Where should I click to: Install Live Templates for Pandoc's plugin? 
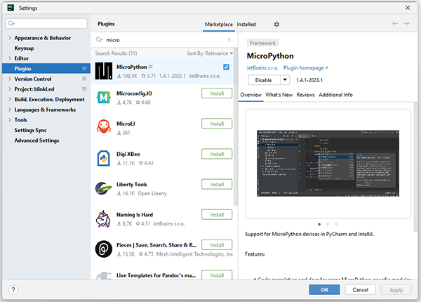coord(217,275)
